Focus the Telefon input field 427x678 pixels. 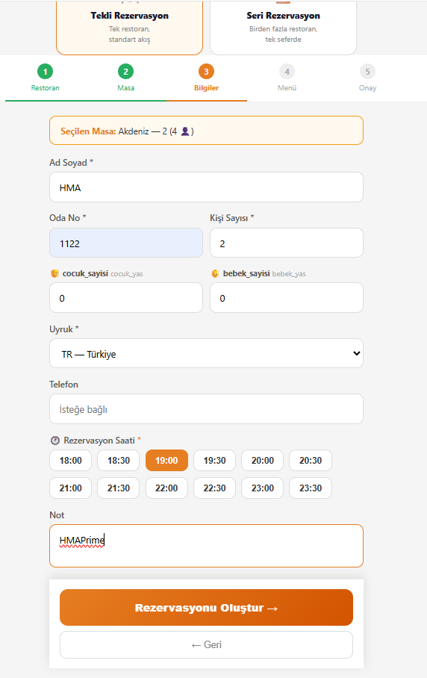206,409
